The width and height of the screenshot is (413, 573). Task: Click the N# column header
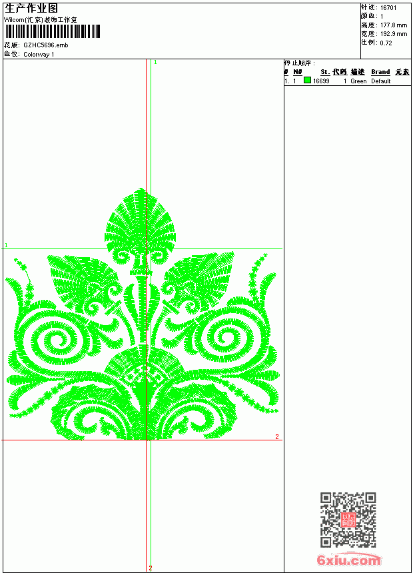point(298,72)
